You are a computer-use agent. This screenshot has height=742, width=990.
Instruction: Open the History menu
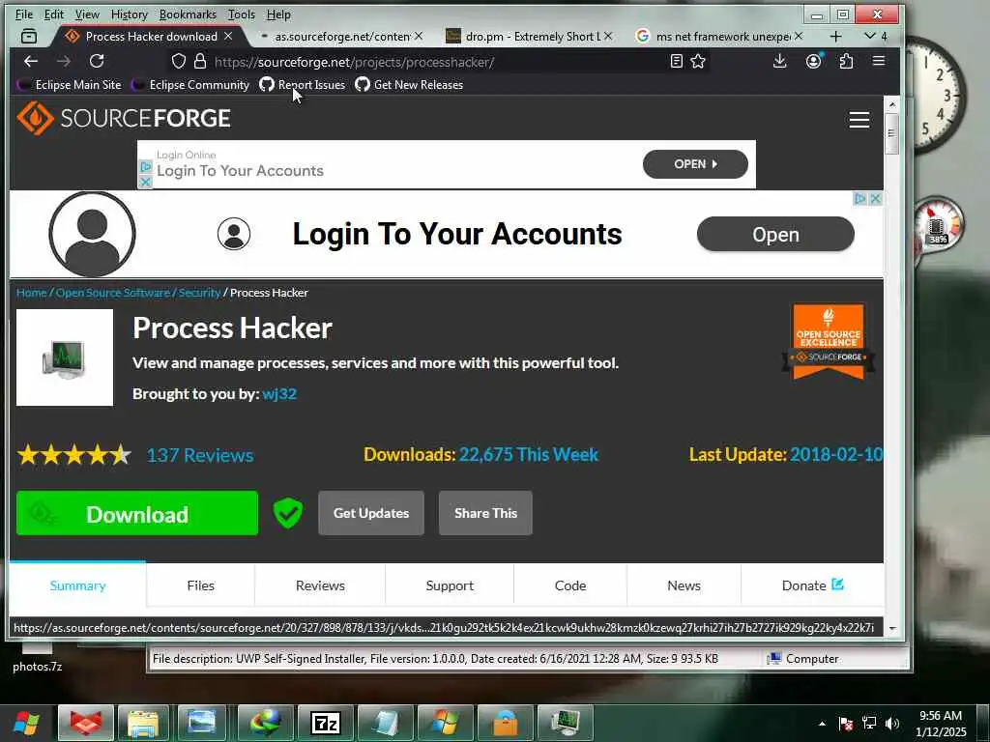129,14
